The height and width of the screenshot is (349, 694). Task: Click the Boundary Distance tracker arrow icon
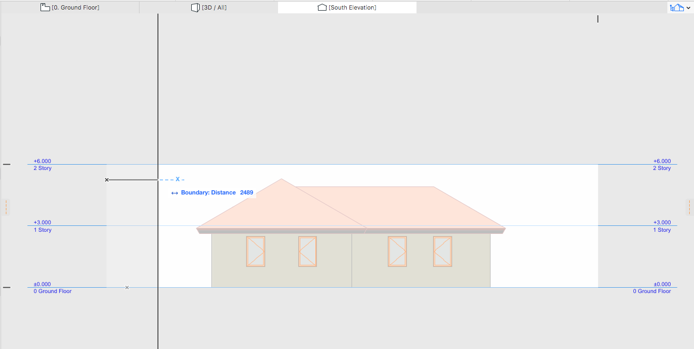point(174,192)
